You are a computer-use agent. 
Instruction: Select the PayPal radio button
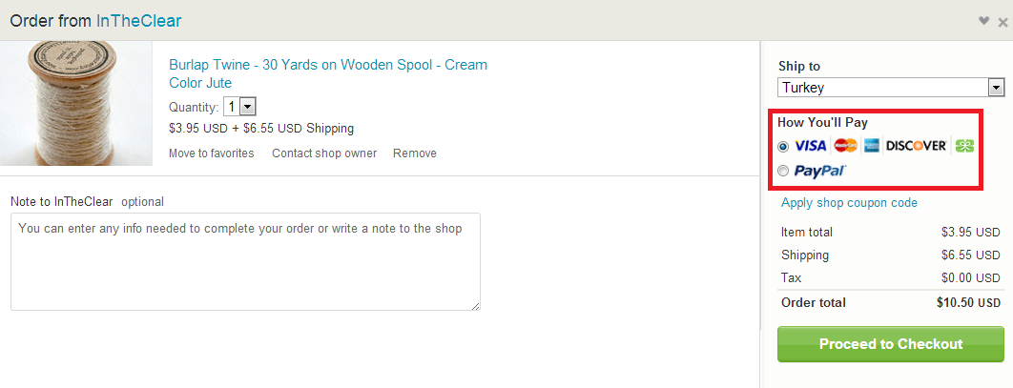[784, 172]
